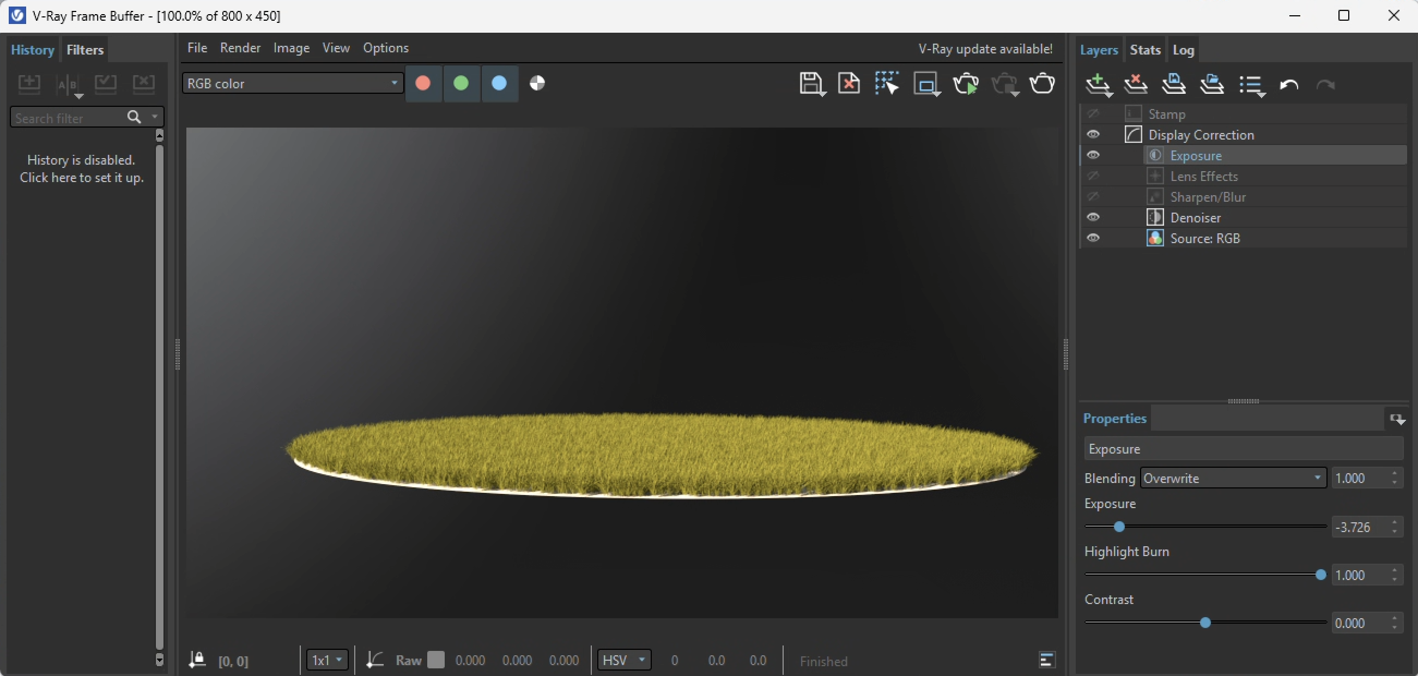Click the Exposure slider handle
This screenshot has height=676, width=1418.
tap(1119, 527)
